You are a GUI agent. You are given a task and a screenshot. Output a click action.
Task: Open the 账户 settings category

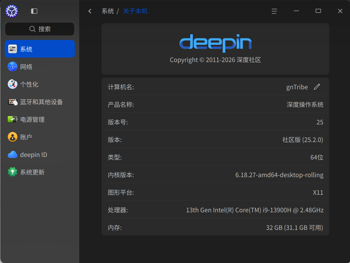pos(40,137)
